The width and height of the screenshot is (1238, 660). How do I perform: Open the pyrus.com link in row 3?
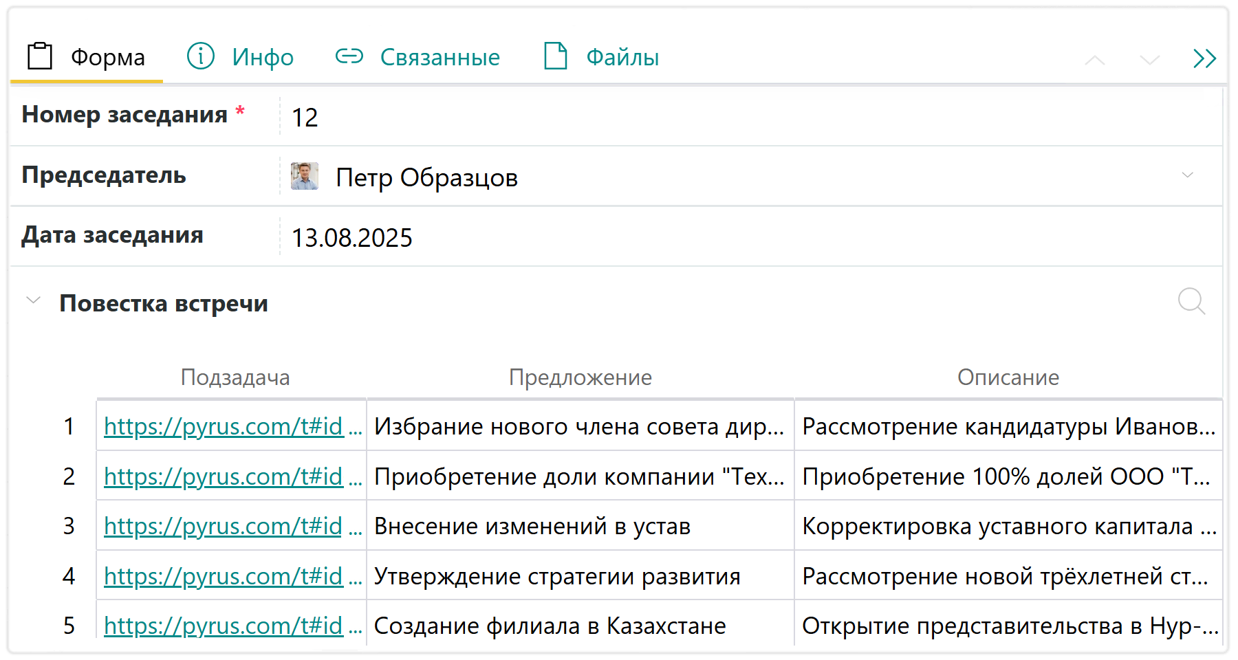[x=224, y=527]
